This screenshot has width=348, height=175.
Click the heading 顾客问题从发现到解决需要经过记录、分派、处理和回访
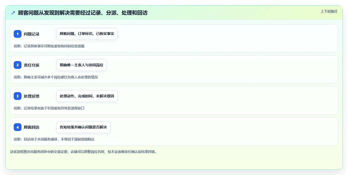pyautogui.click(x=83, y=13)
